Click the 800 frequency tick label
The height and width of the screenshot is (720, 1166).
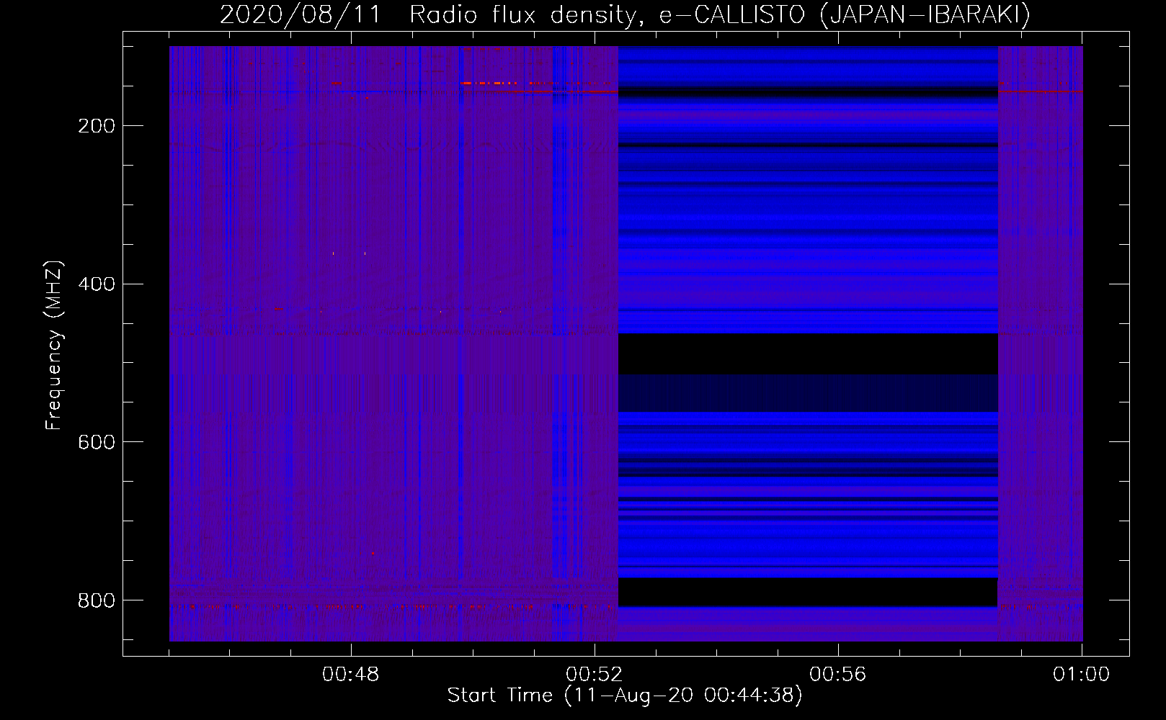pyautogui.click(x=97, y=600)
